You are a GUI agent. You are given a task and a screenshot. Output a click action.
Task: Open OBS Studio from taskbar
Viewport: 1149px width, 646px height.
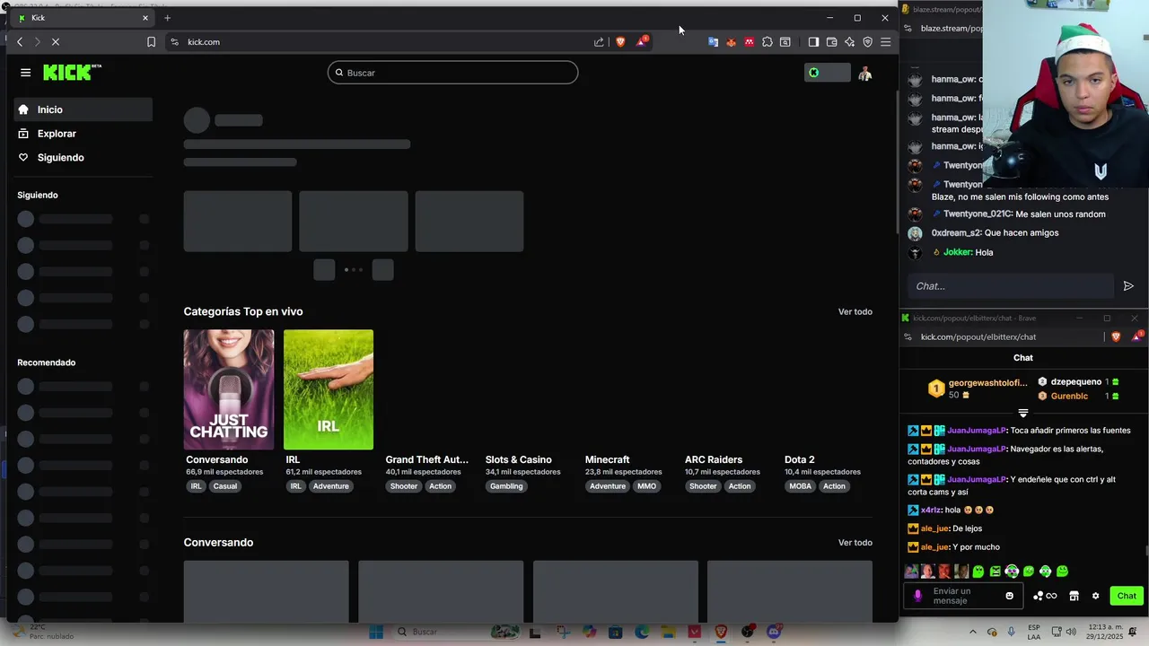[747, 632]
